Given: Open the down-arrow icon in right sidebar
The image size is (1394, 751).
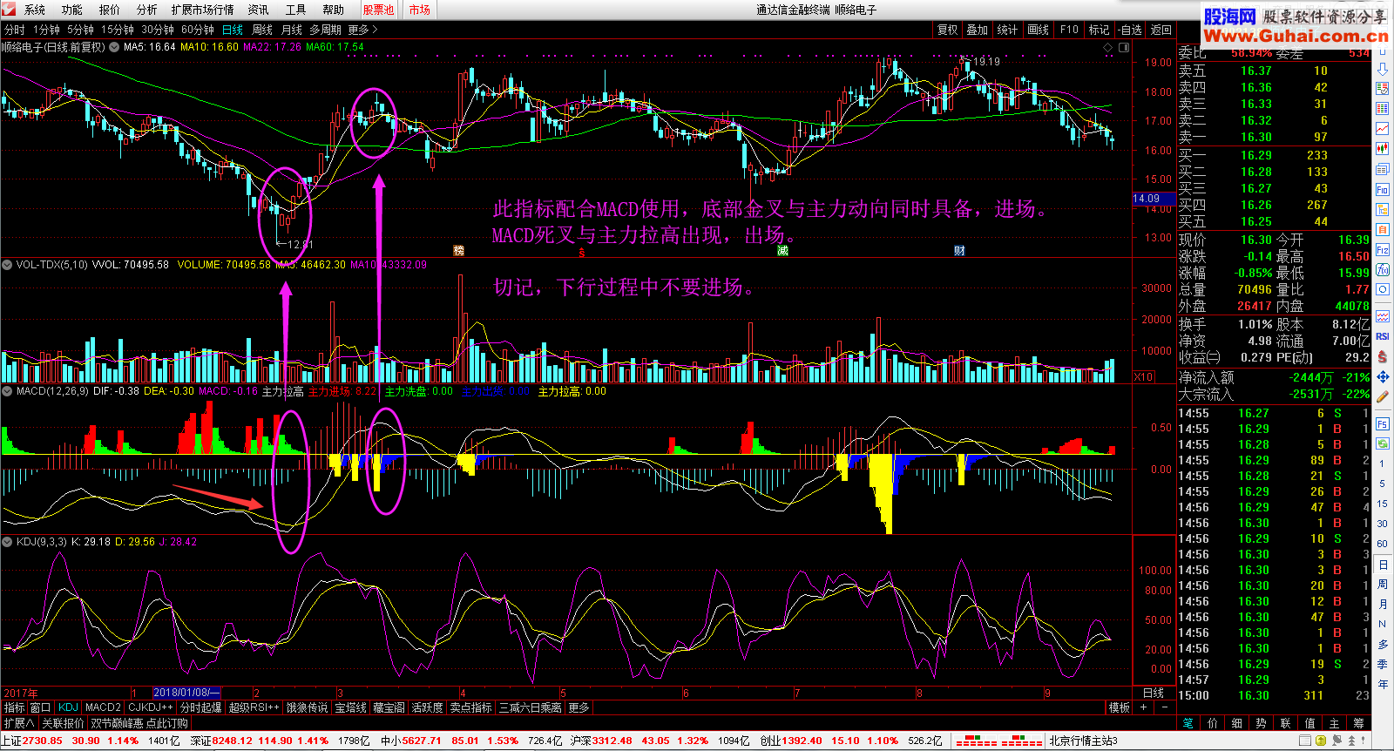Looking at the screenshot, I should coord(1383,69).
